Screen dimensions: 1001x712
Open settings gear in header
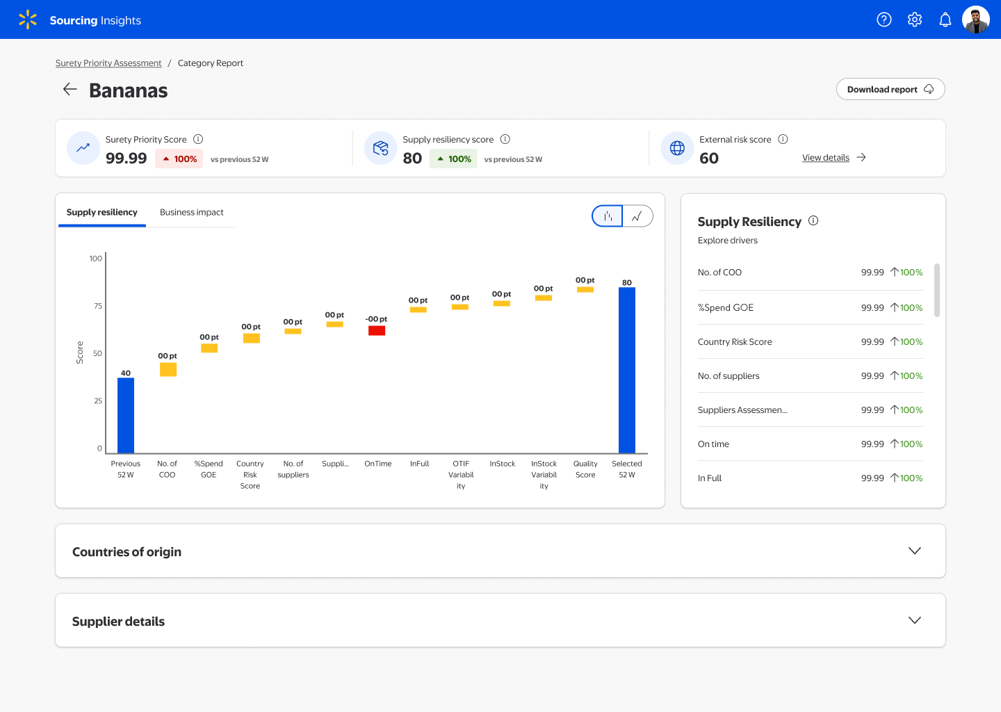point(914,19)
